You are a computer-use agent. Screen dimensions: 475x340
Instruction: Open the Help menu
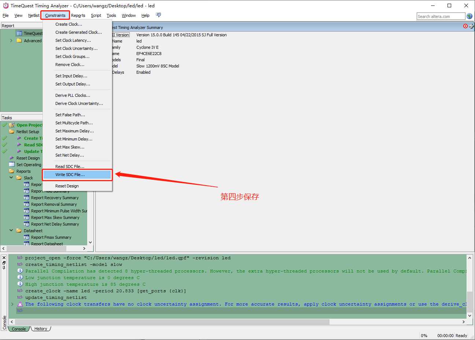click(146, 15)
